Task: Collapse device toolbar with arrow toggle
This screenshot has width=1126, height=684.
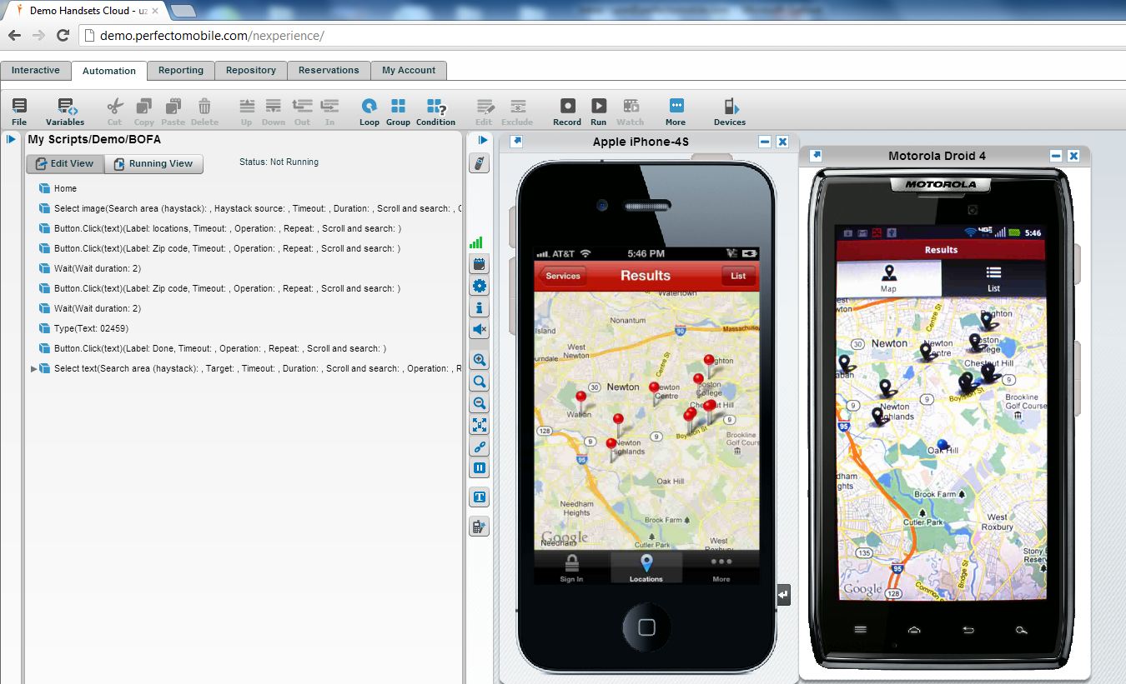Action: (x=483, y=140)
